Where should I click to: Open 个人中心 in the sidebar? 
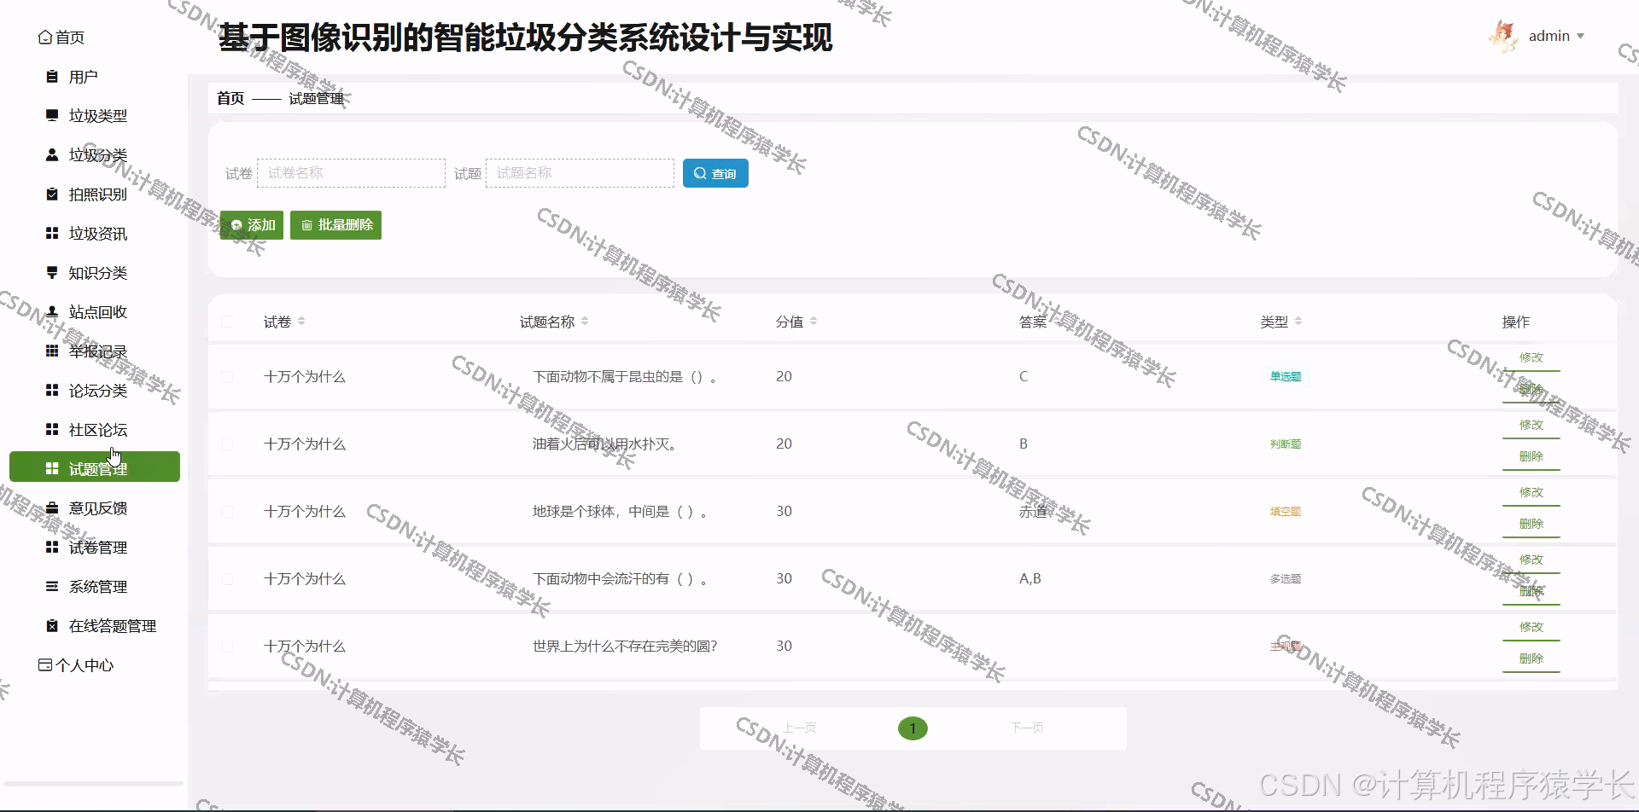click(85, 664)
